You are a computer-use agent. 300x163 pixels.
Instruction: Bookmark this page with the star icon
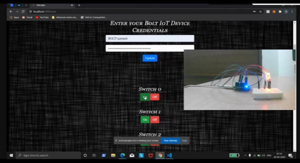point(260,12)
